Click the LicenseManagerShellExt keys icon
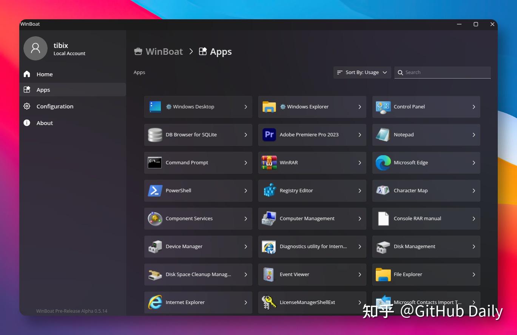Screen dimensions: 517x335 [x=269, y=303]
